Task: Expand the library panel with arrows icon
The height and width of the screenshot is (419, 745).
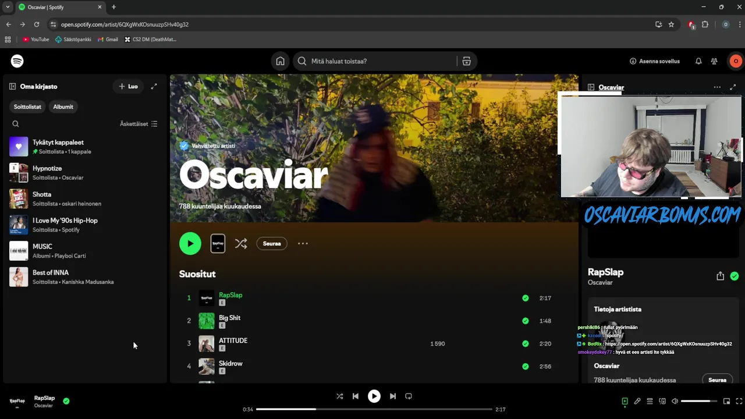Action: [x=154, y=86]
